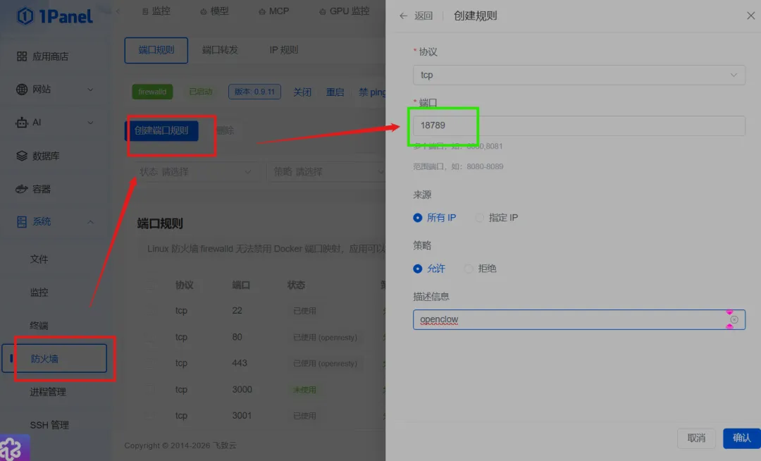
Task: Click the 模型 model icon in top bar
Action: (215, 11)
